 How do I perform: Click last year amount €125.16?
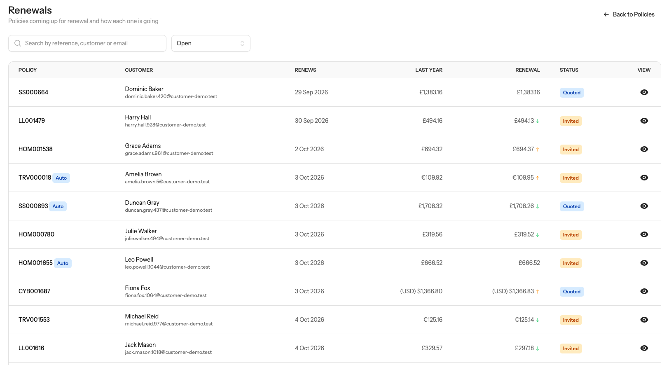(433, 320)
